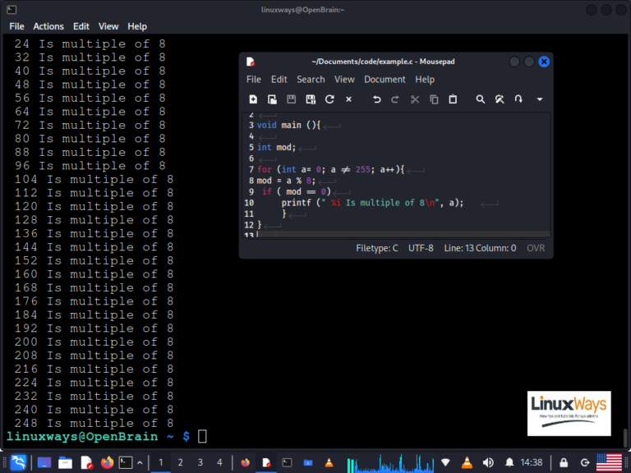Click the lock screen icon in panel
The width and height of the screenshot is (631, 473).
[x=564, y=462]
